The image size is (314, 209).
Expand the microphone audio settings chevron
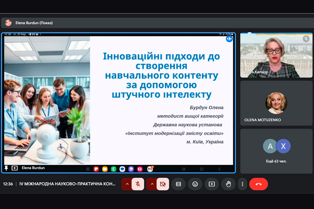(x=127, y=184)
